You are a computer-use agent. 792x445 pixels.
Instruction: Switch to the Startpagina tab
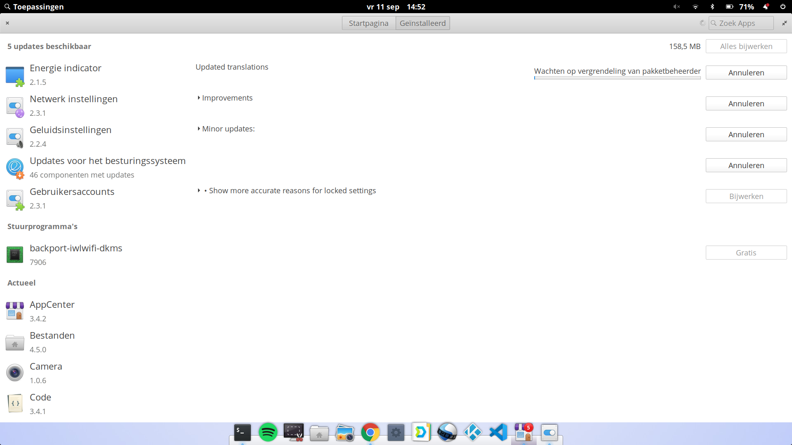[x=368, y=23]
